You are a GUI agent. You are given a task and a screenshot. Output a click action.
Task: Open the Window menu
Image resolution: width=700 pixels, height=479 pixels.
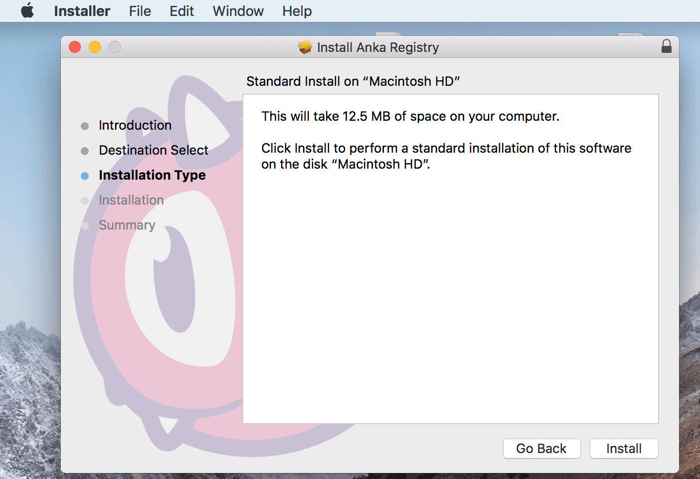pos(238,11)
